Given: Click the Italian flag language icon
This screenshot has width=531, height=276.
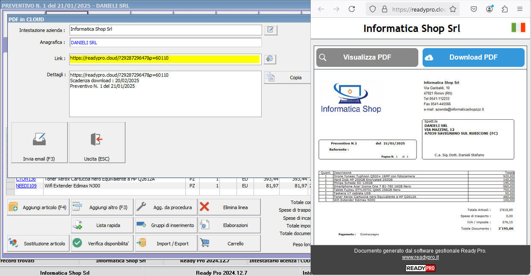Looking at the screenshot, I should tap(519, 28).
